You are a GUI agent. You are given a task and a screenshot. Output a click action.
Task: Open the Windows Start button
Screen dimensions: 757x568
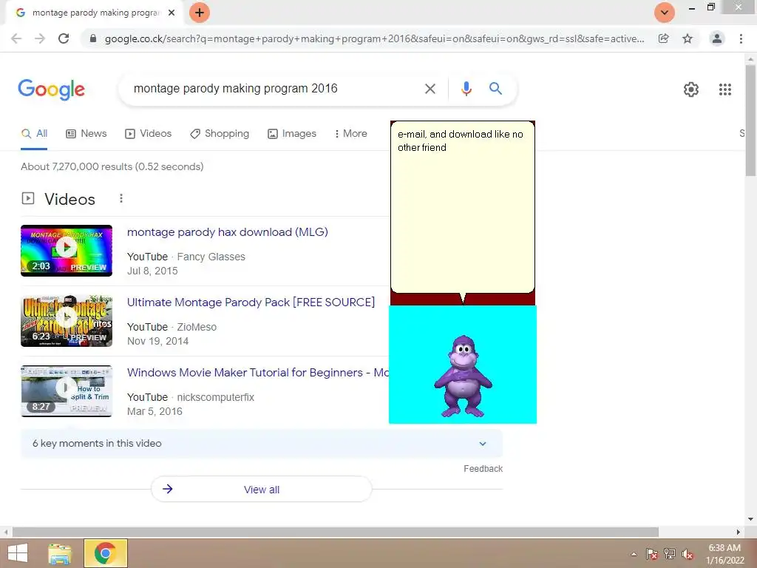pyautogui.click(x=18, y=553)
